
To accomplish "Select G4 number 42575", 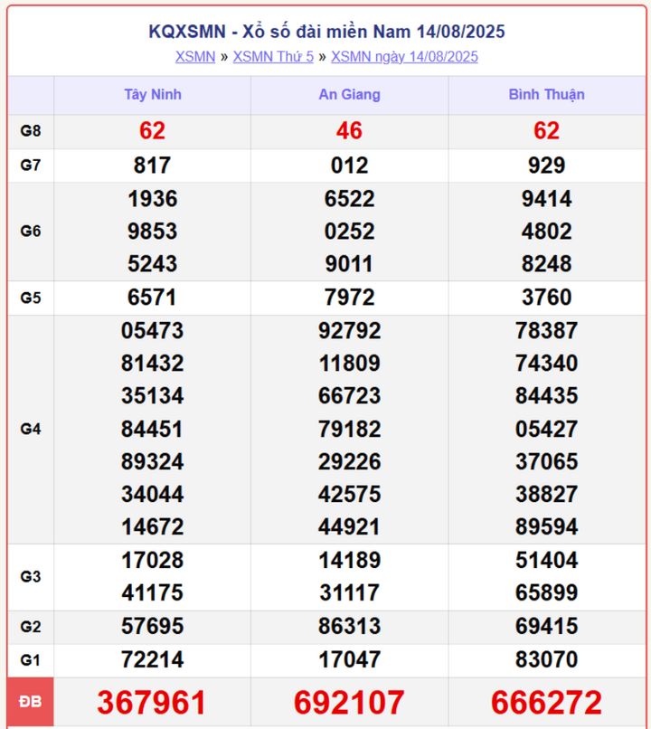I will [349, 494].
